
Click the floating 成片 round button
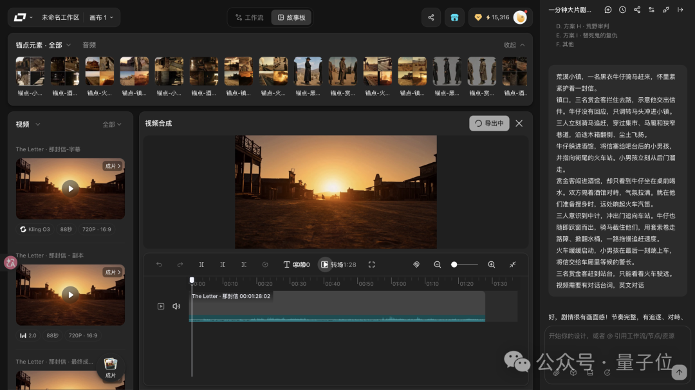[x=111, y=368]
